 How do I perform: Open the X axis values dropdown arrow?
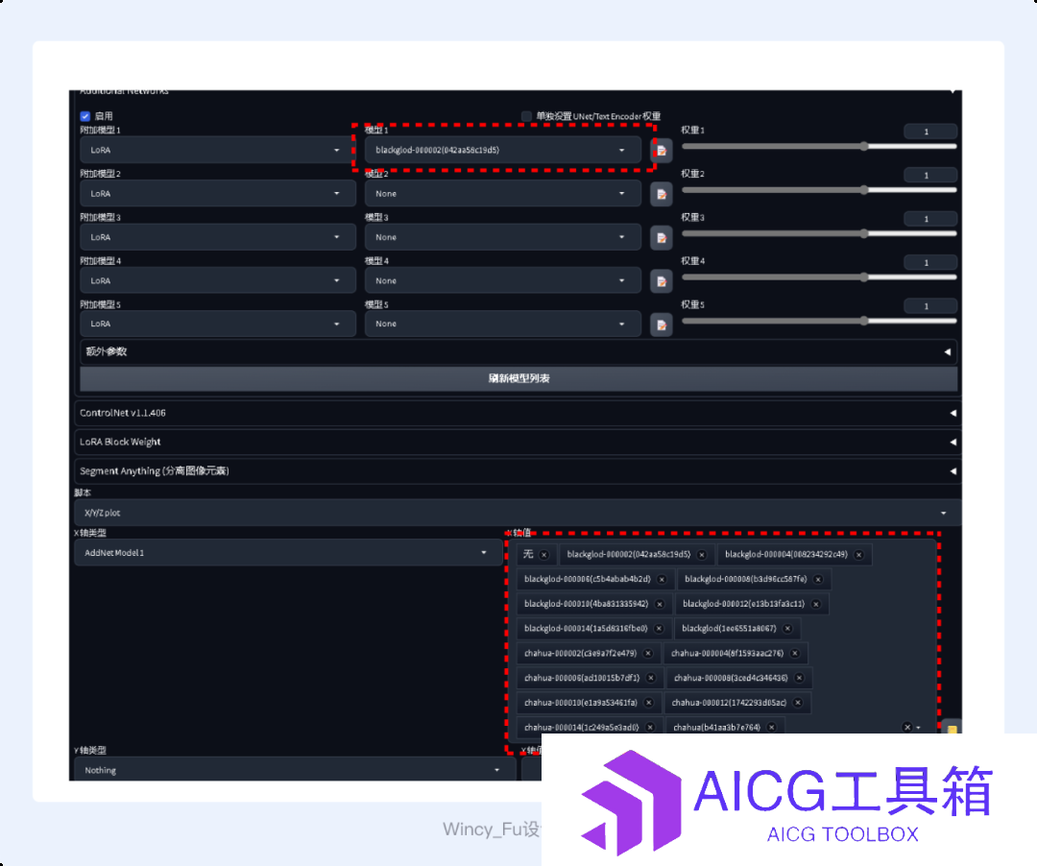[x=918, y=727]
